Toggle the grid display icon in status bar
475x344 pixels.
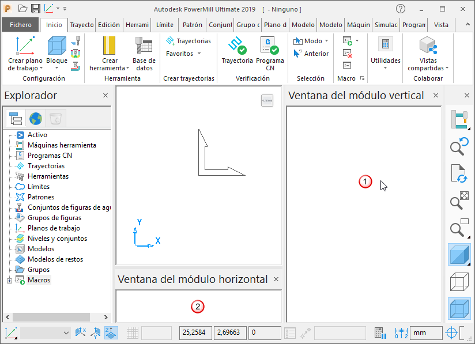coord(133,333)
